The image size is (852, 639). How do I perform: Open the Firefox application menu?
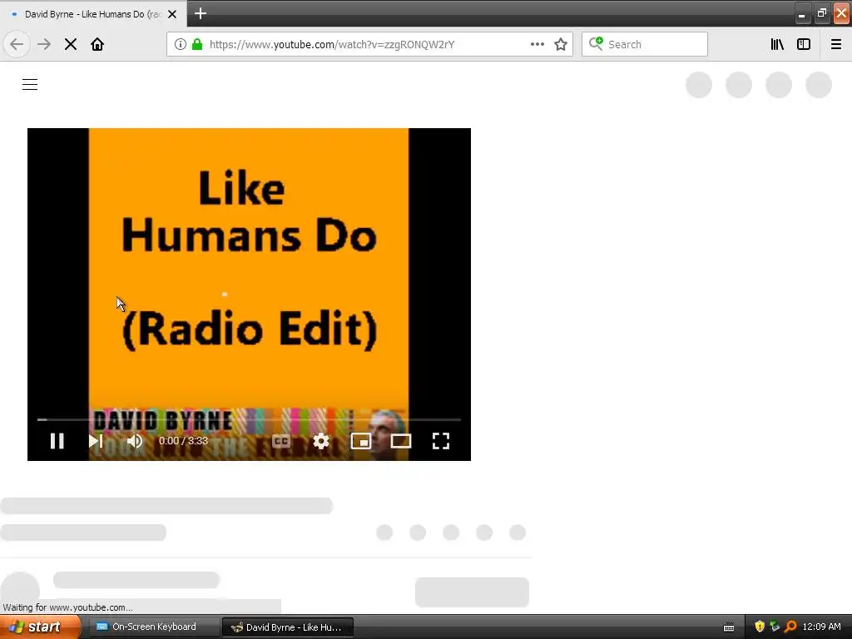[x=836, y=44]
